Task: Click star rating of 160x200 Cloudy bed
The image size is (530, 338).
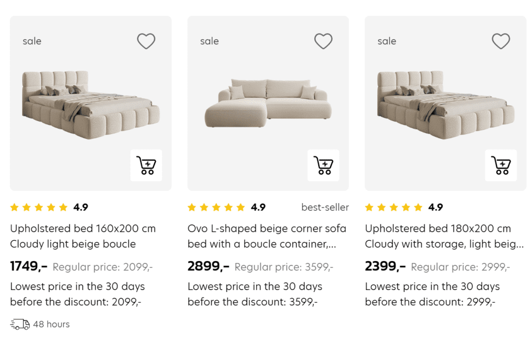Action: [x=39, y=207]
